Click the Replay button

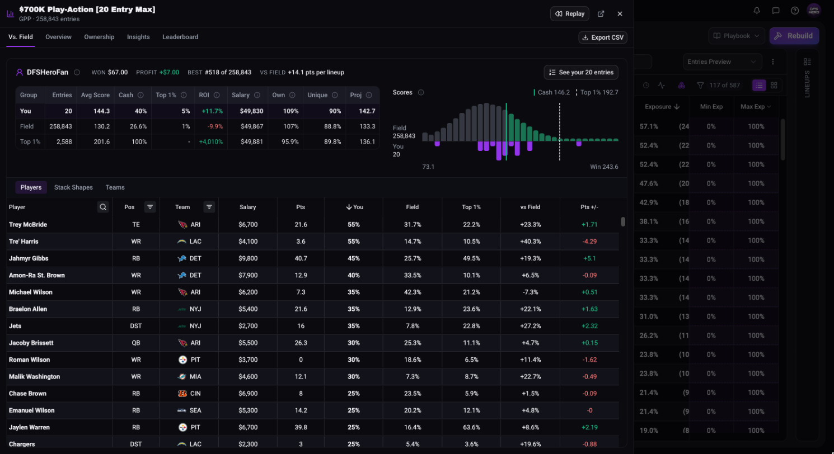570,14
